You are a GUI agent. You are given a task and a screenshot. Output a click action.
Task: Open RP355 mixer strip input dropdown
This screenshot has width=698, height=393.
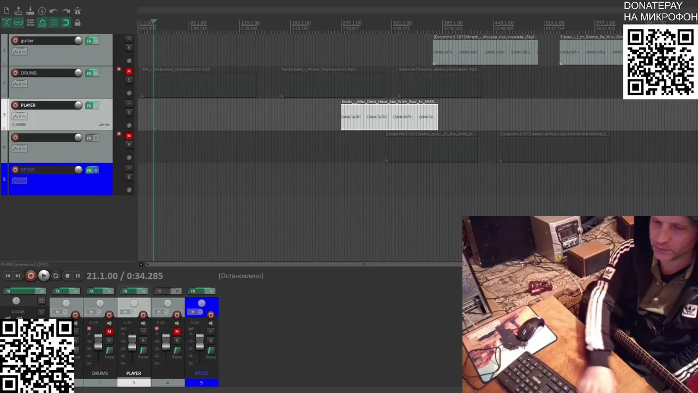click(x=194, y=312)
